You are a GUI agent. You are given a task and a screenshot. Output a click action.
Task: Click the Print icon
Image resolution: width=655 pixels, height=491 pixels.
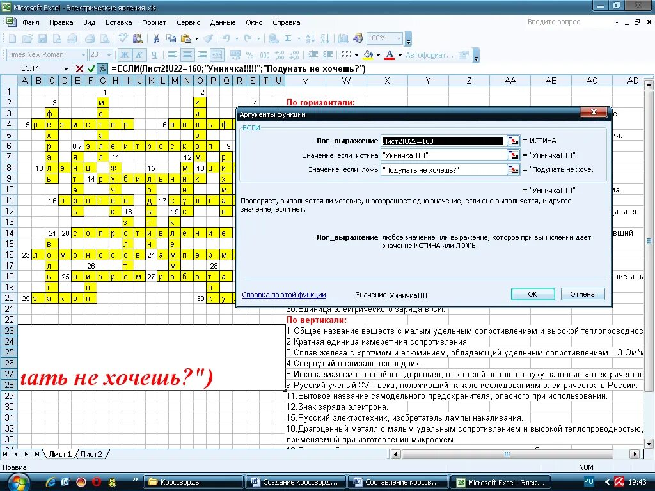[x=90, y=38]
